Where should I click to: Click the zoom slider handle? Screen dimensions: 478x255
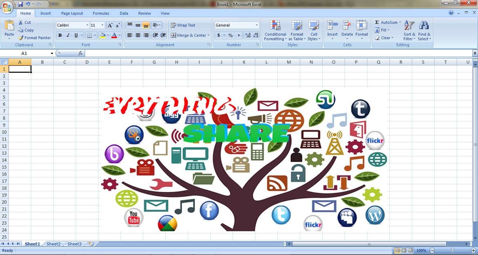click(x=452, y=250)
